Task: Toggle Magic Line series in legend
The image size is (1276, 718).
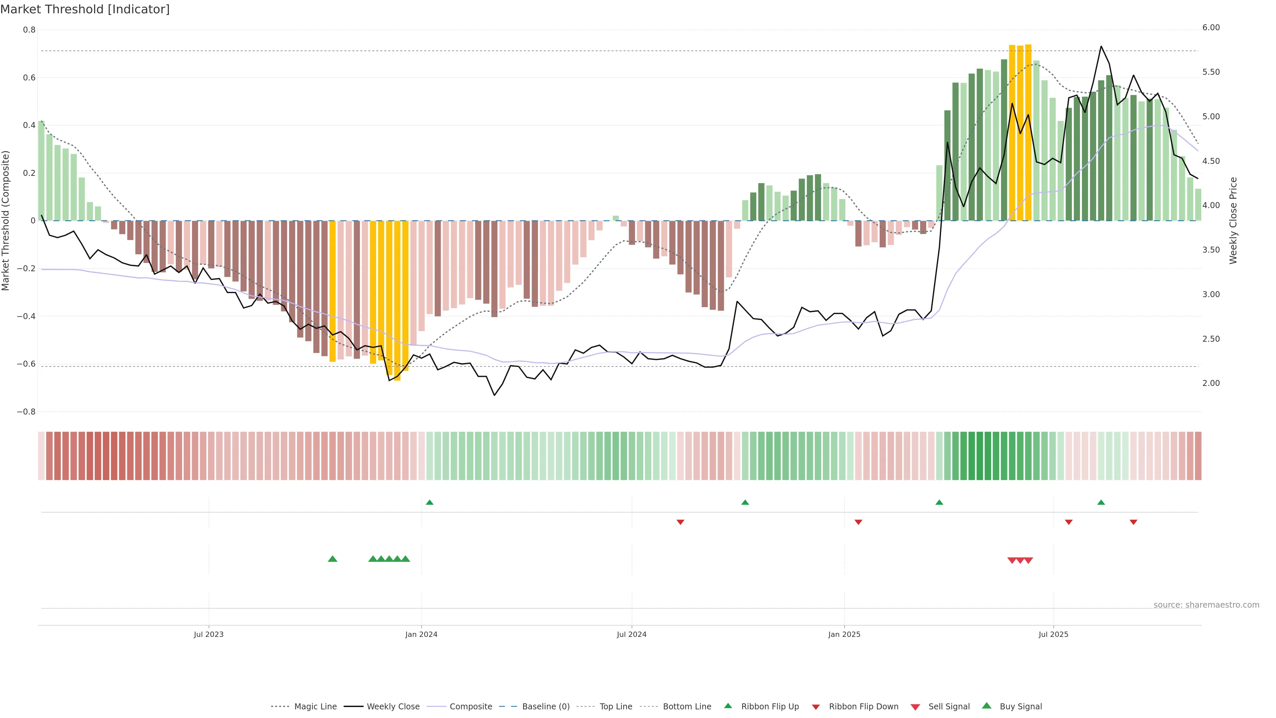Action: point(315,707)
